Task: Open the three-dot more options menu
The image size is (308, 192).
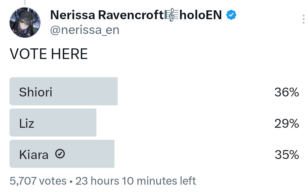Action: coord(304,19)
